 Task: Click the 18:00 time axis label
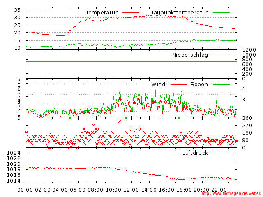(184, 190)
